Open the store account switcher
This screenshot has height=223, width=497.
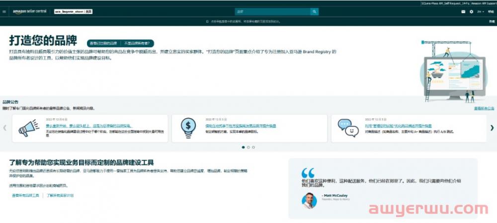74,11
